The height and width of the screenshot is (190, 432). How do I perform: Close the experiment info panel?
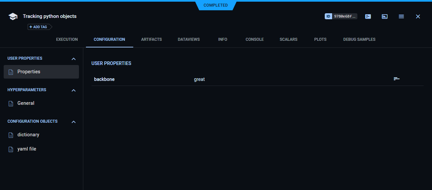click(418, 16)
